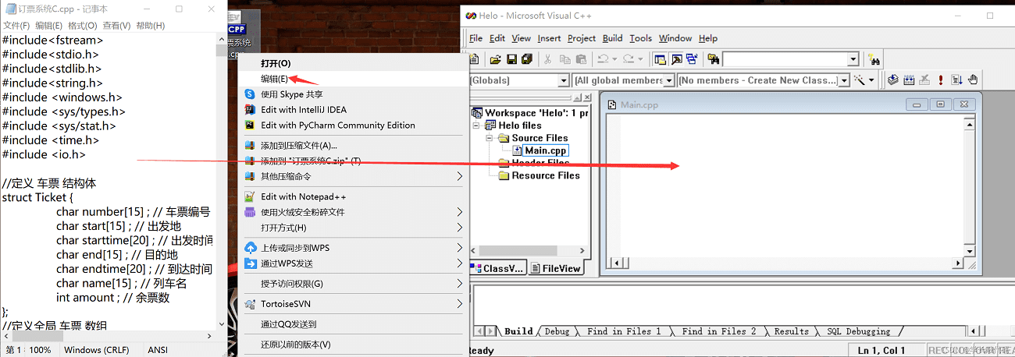Click the Save floppy disk icon in Visual C++ toolbar
This screenshot has width=1015, height=357.
click(511, 59)
